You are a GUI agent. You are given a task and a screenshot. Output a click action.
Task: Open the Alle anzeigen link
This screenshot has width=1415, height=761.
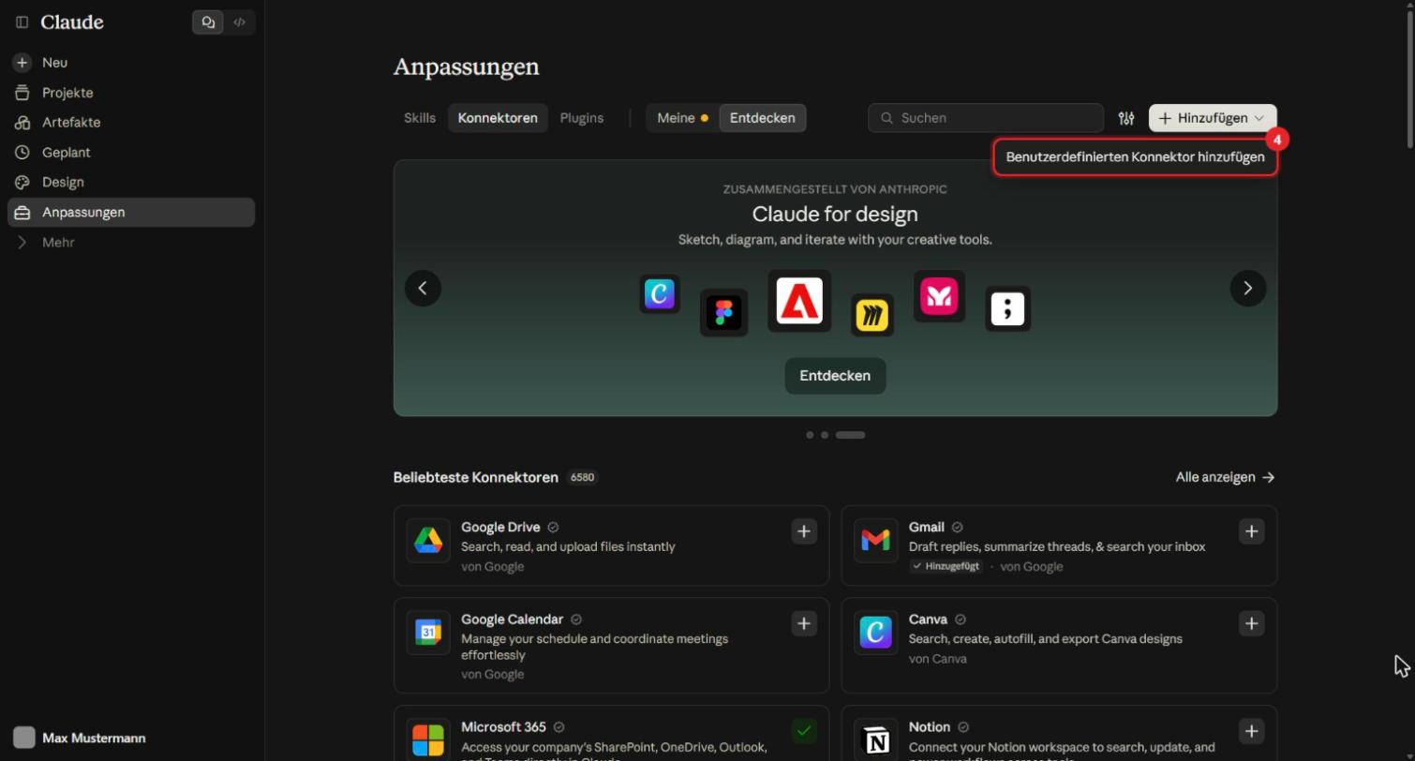pyautogui.click(x=1226, y=477)
